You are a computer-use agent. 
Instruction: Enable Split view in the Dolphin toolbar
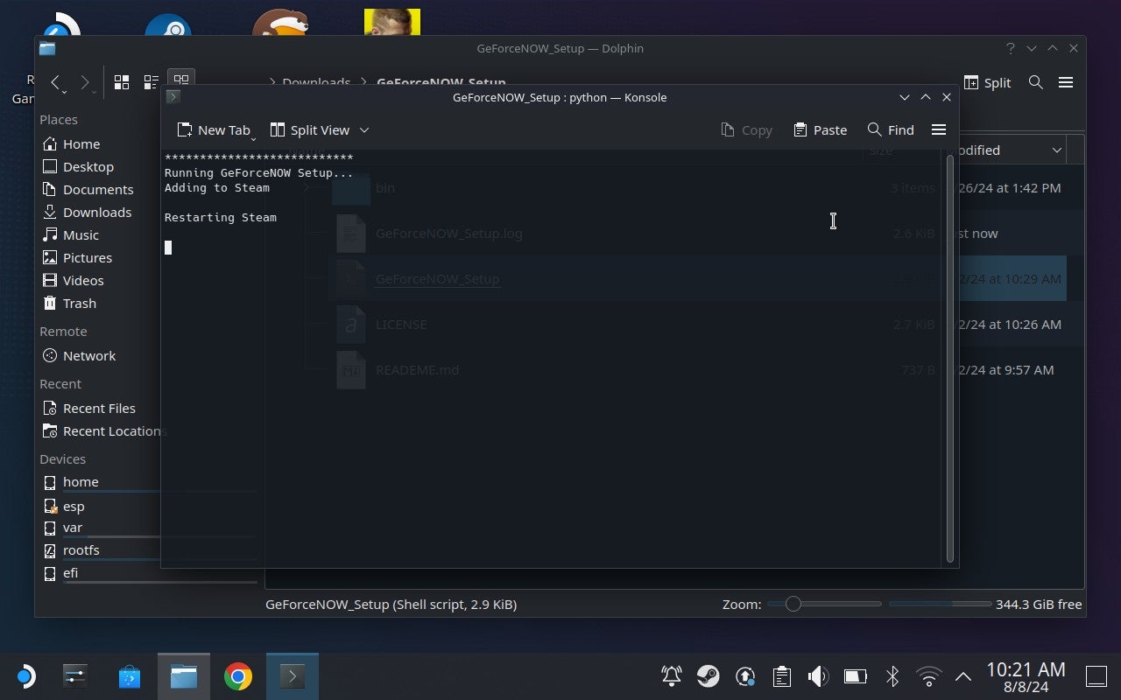[988, 82]
